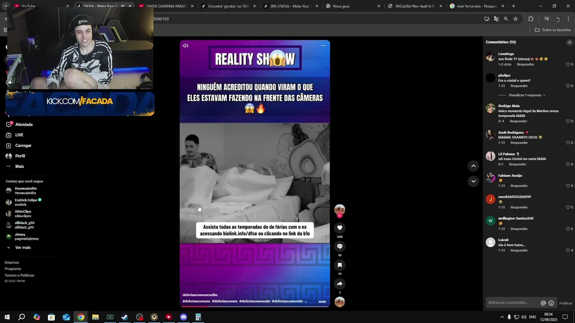Show hidden system tray icons
This screenshot has height=323, width=575.
[x=502, y=317]
